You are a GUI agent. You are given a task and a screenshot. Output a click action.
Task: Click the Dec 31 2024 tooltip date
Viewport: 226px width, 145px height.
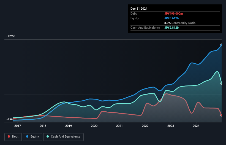pyautogui.click(x=139, y=9)
